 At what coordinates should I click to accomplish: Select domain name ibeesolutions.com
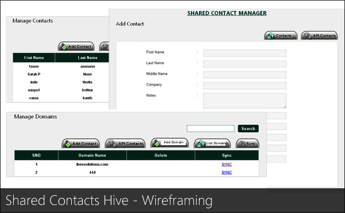(x=92, y=164)
